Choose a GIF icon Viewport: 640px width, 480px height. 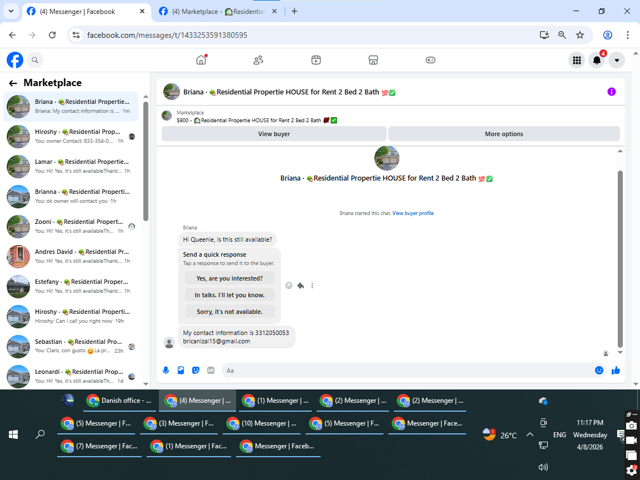pyautogui.click(x=211, y=370)
